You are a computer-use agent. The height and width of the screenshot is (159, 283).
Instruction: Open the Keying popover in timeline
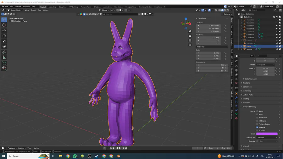pos(22,148)
